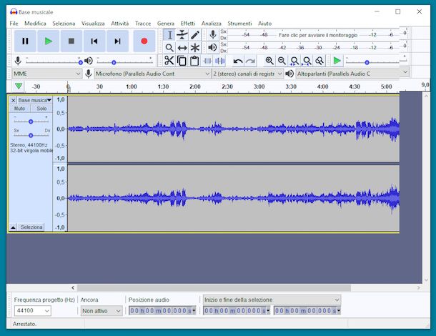
Task: Select the Envelope tool
Action: (x=182, y=35)
